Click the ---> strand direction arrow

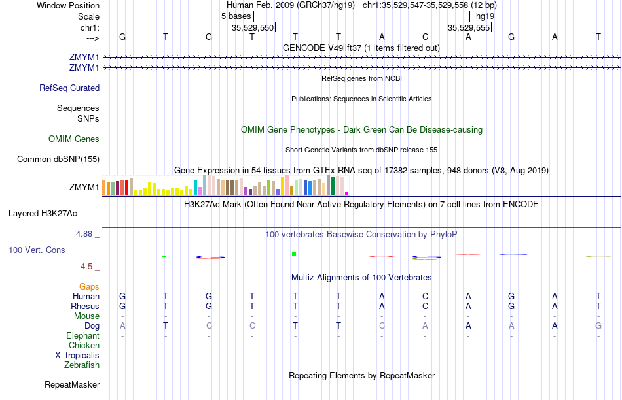(x=92, y=38)
